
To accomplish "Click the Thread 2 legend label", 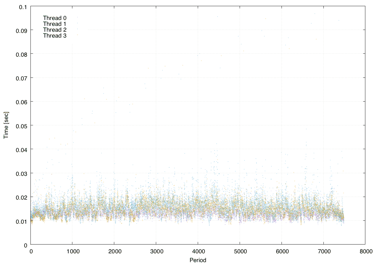I will coord(55,30).
